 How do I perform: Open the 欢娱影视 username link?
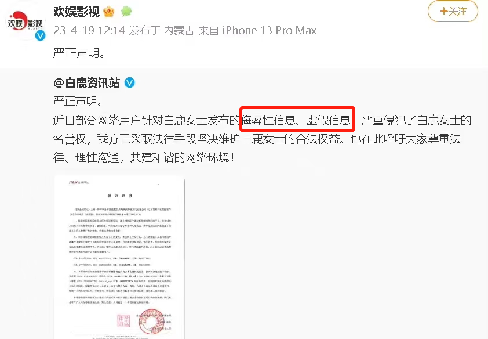(x=77, y=12)
